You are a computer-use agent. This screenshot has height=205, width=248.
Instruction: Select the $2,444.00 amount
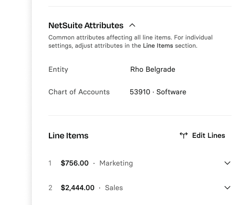coord(78,188)
